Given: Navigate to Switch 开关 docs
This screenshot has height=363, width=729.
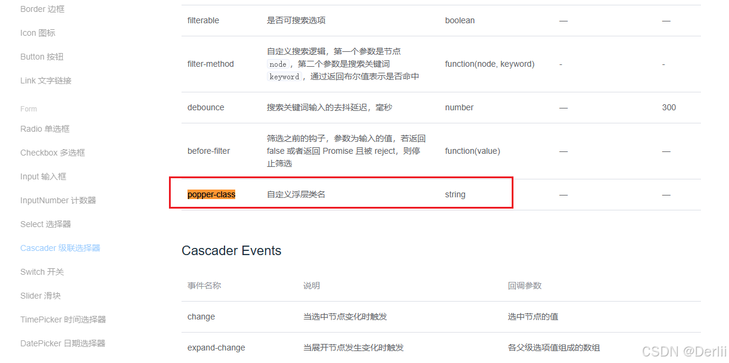Looking at the screenshot, I should [x=41, y=271].
